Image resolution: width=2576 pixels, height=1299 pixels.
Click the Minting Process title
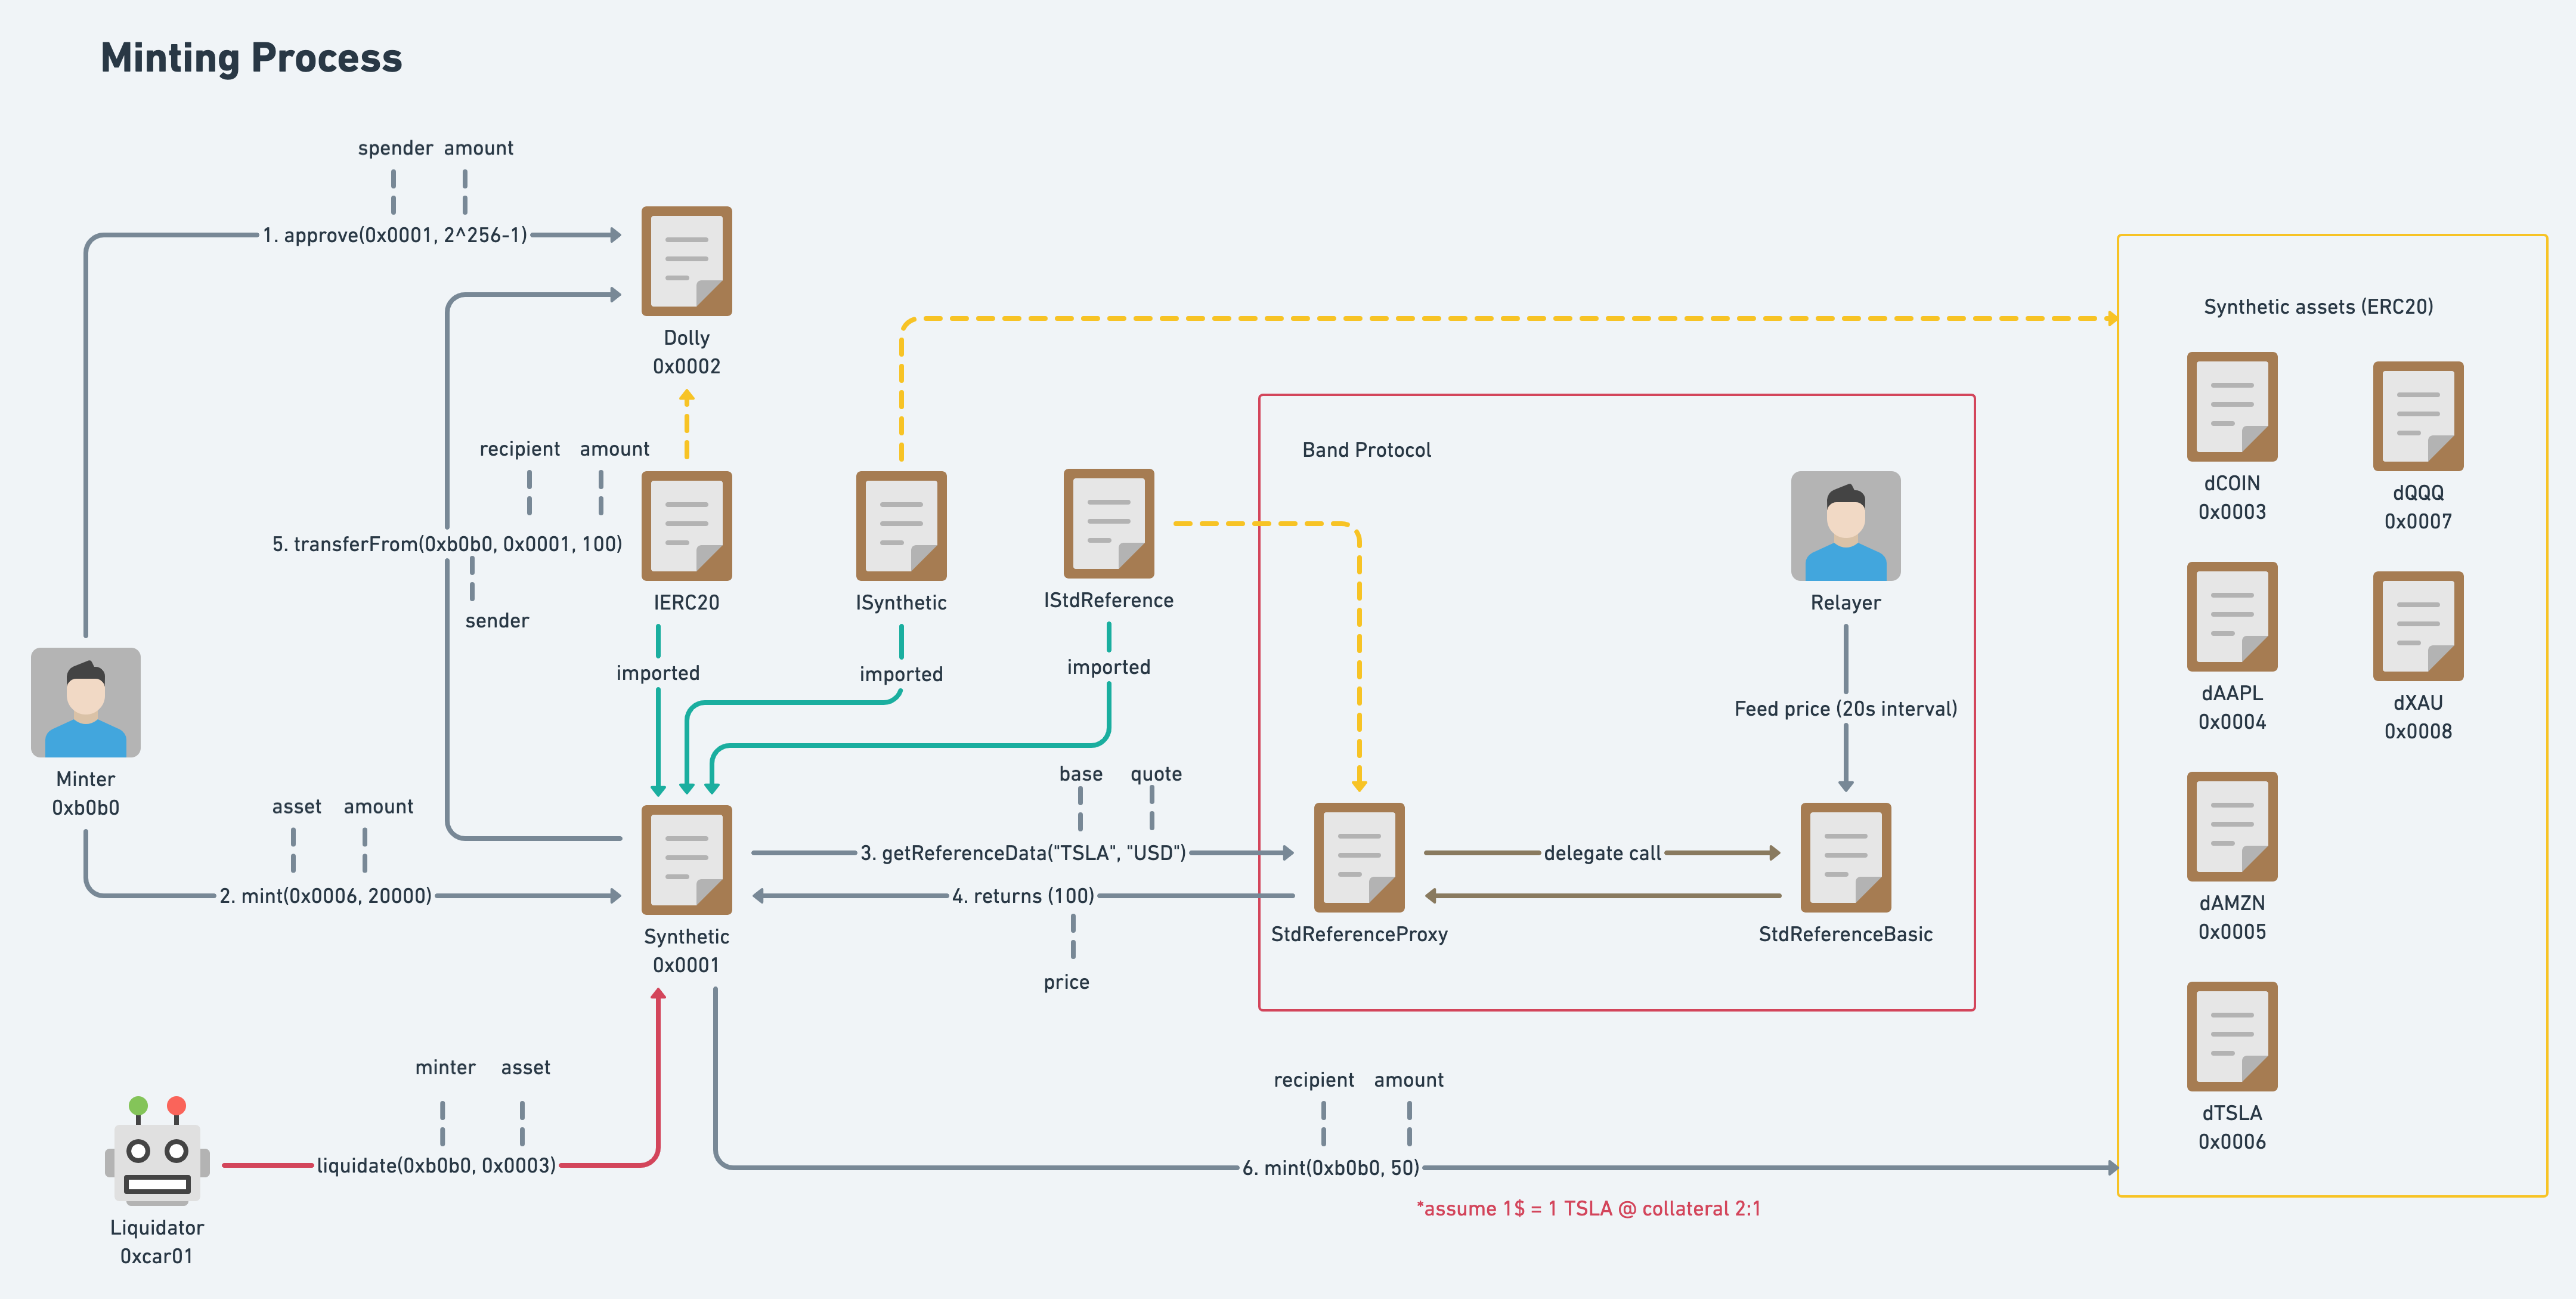coord(251,58)
